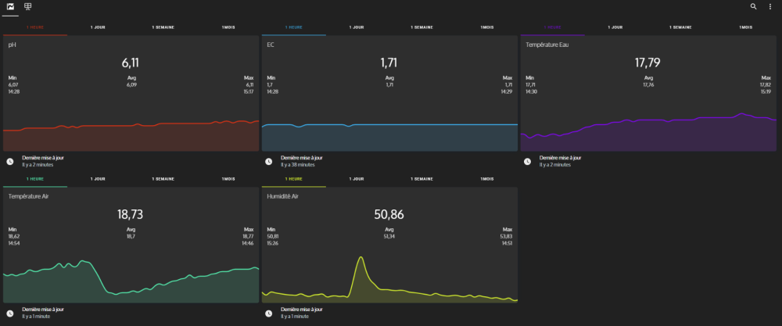This screenshot has width=782, height=326.
Task: Select 1 JOUR tab for EC
Action: point(357,27)
